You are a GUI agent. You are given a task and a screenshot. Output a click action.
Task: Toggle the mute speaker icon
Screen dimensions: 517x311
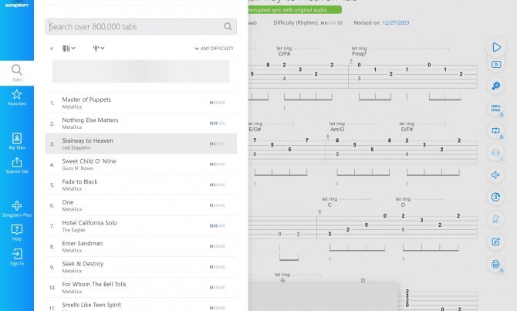coord(495,175)
